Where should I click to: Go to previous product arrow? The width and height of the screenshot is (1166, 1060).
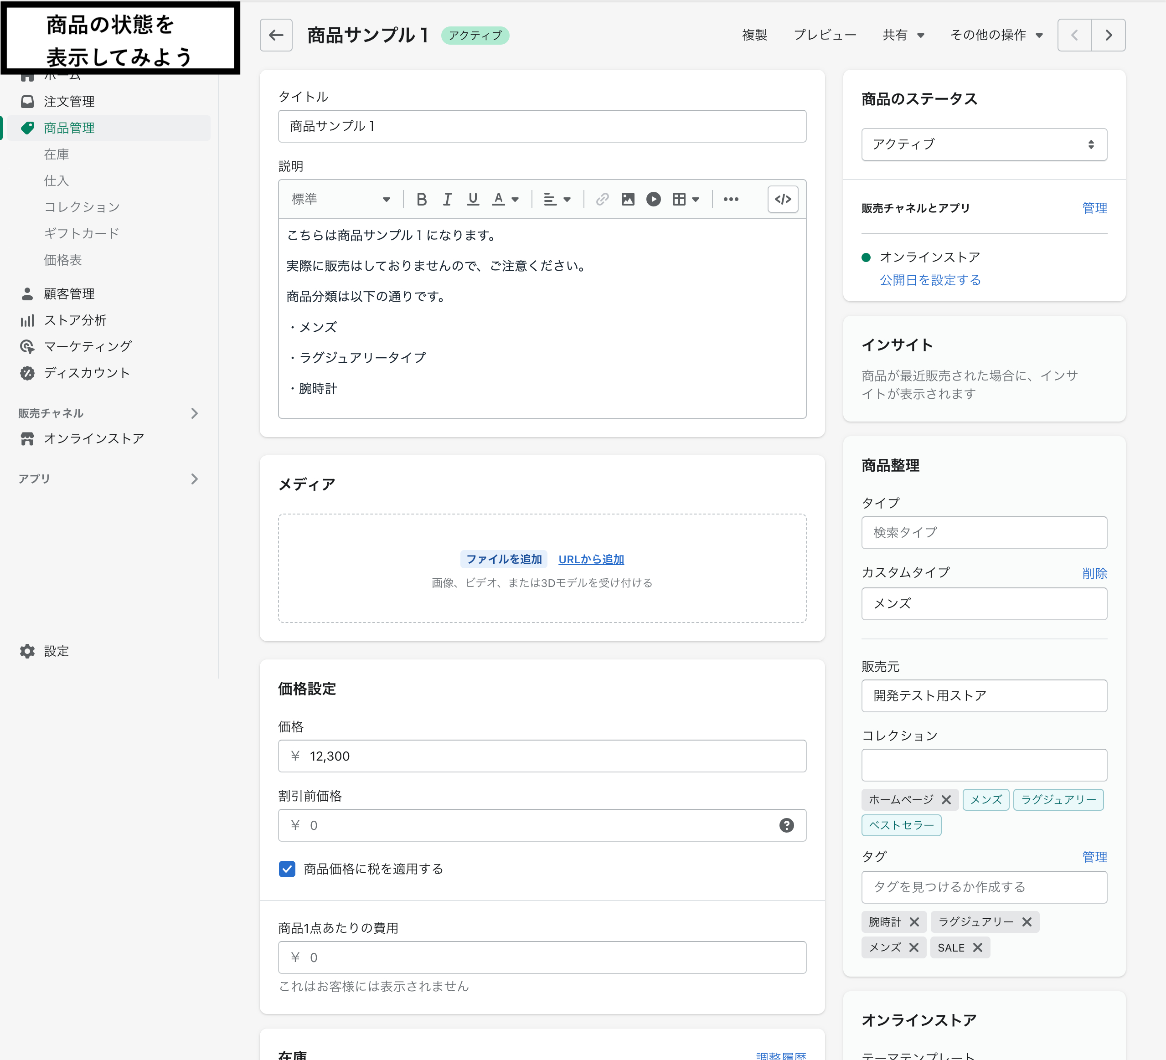click(1075, 35)
